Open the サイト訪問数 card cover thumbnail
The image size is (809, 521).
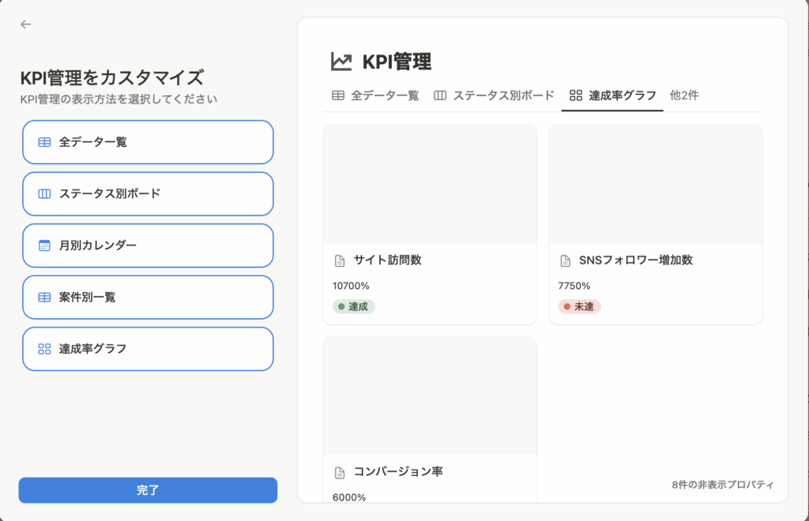point(430,184)
